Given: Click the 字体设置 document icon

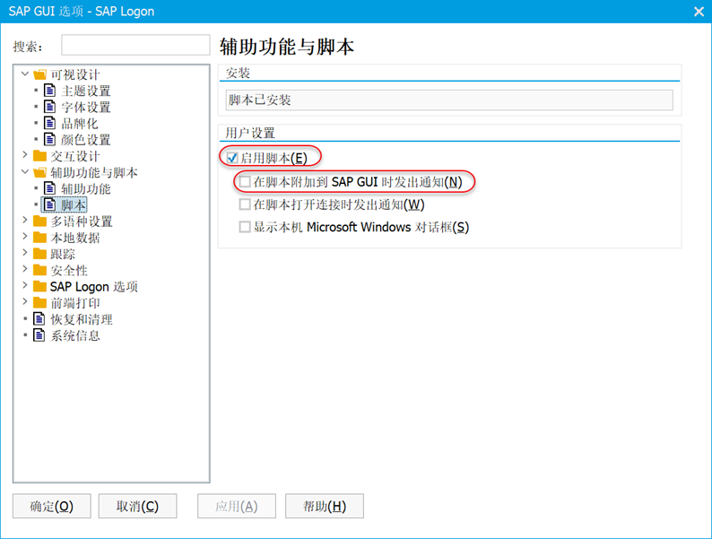Looking at the screenshot, I should (49, 107).
